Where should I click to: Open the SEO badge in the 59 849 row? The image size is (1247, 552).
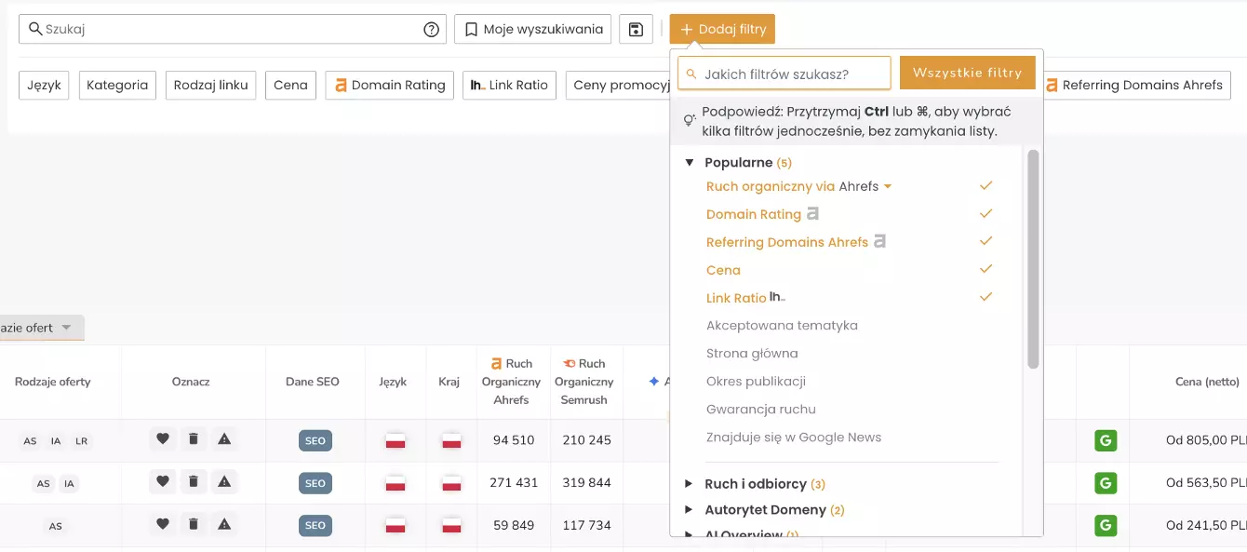pos(315,525)
